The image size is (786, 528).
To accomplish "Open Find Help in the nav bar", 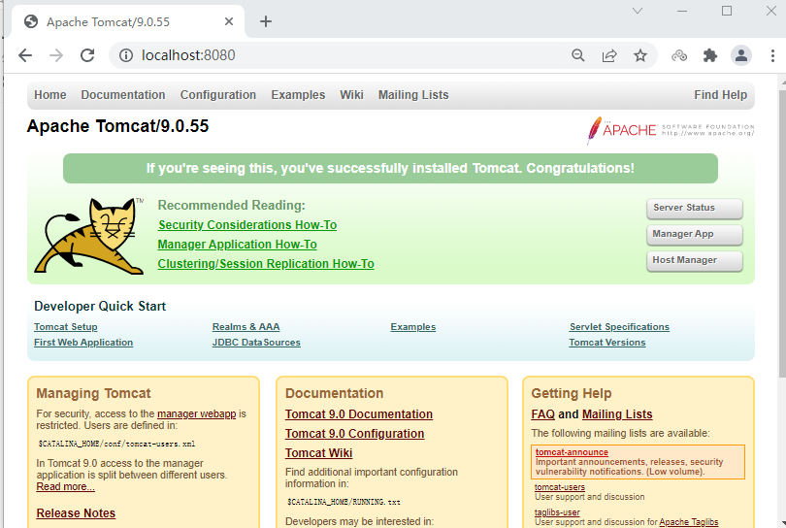I will point(720,95).
